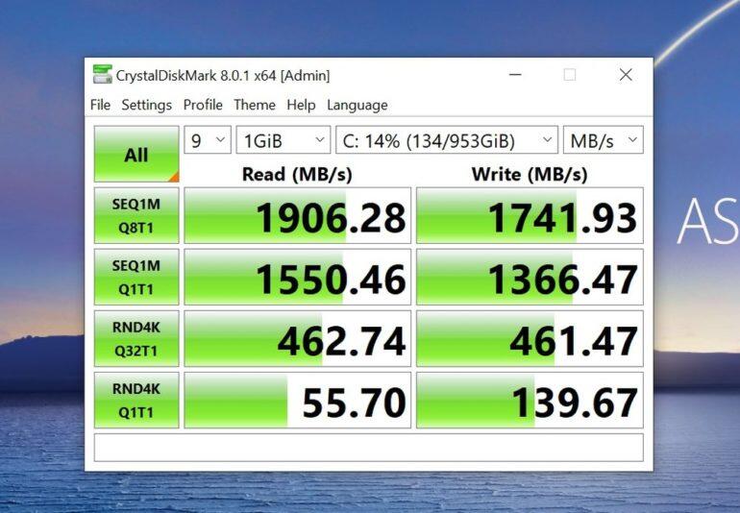This screenshot has height=513, width=740.
Task: Click the CrystalDiskMark 8.0.1 x64 title text
Action: click(223, 76)
